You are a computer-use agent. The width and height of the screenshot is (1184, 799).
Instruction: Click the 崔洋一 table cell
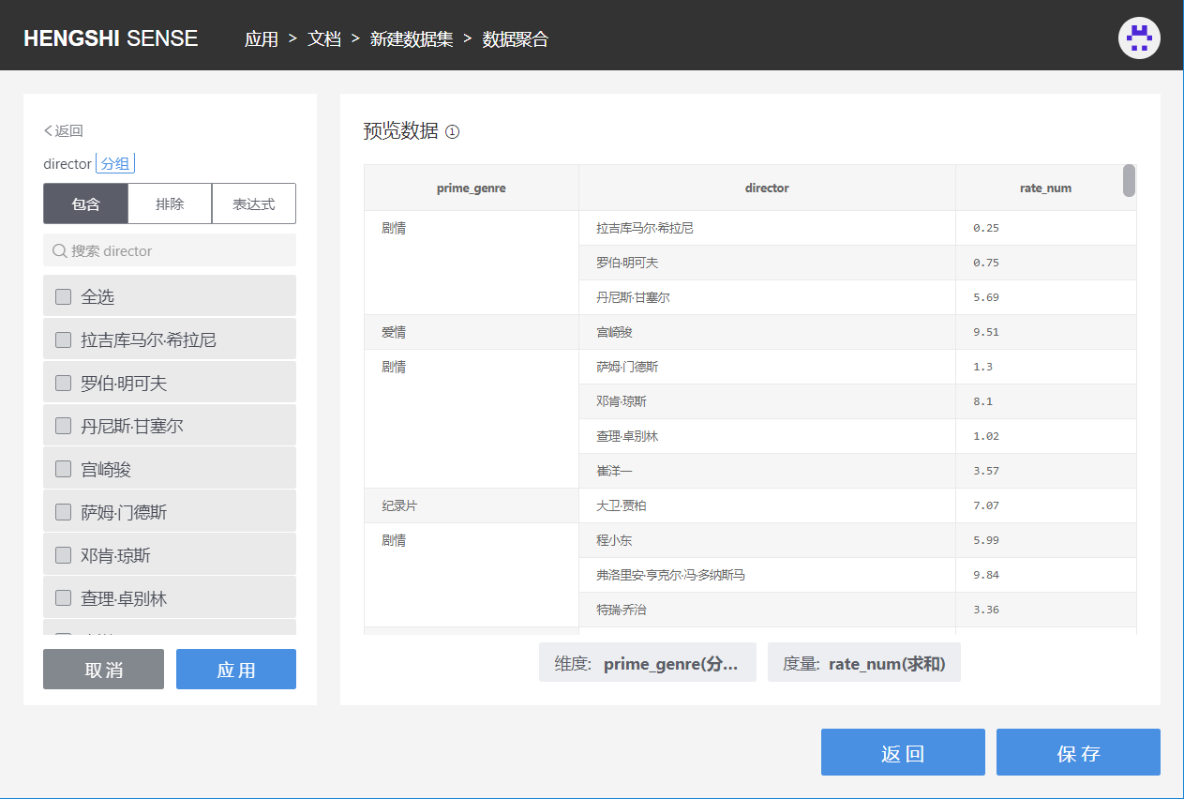point(767,471)
